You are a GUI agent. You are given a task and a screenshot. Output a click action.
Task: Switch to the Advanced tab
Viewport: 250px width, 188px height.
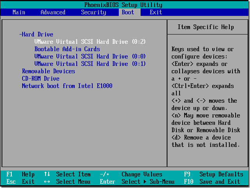click(53, 12)
